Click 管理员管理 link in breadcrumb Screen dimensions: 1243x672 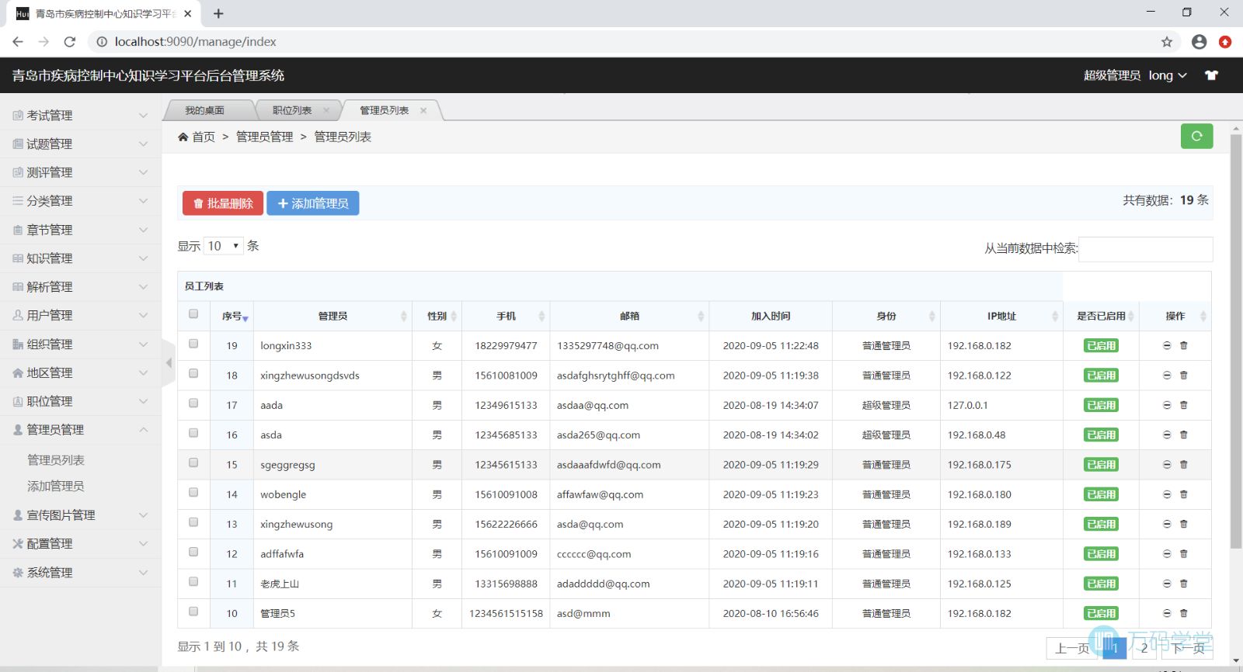click(265, 137)
